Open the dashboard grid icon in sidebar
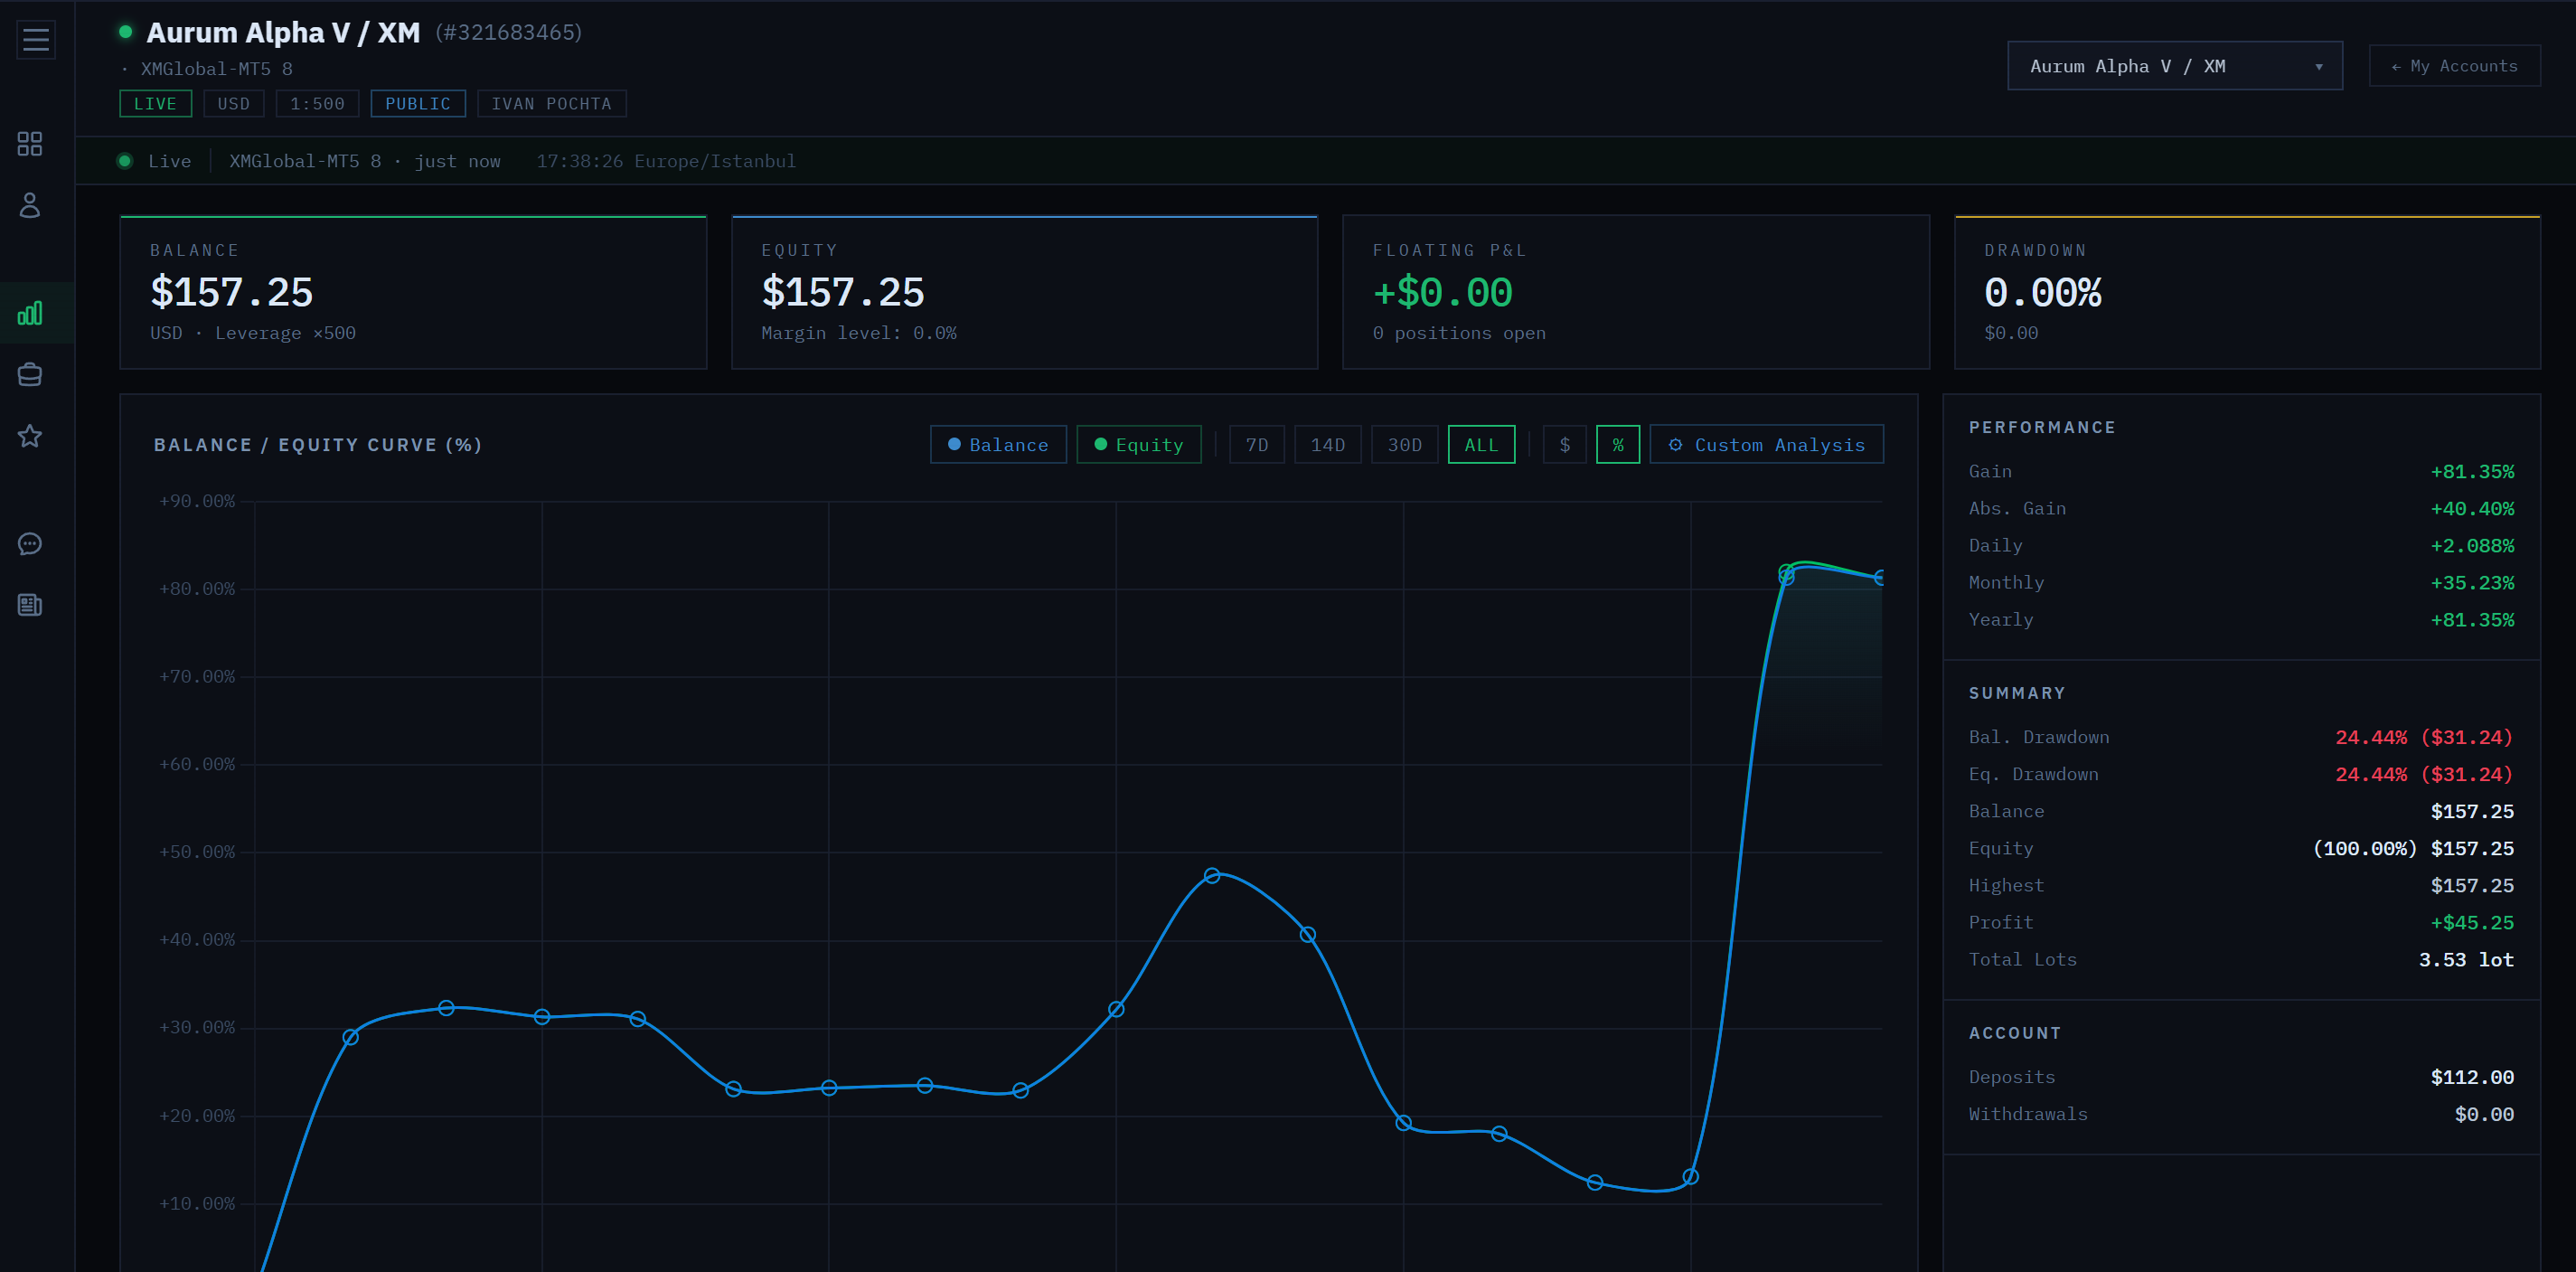2576x1272 pixels. [30, 144]
